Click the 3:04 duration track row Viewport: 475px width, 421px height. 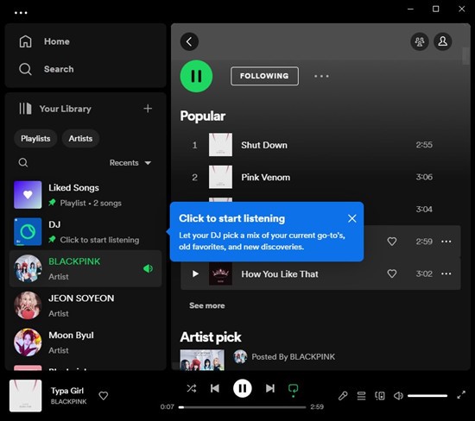(424, 209)
